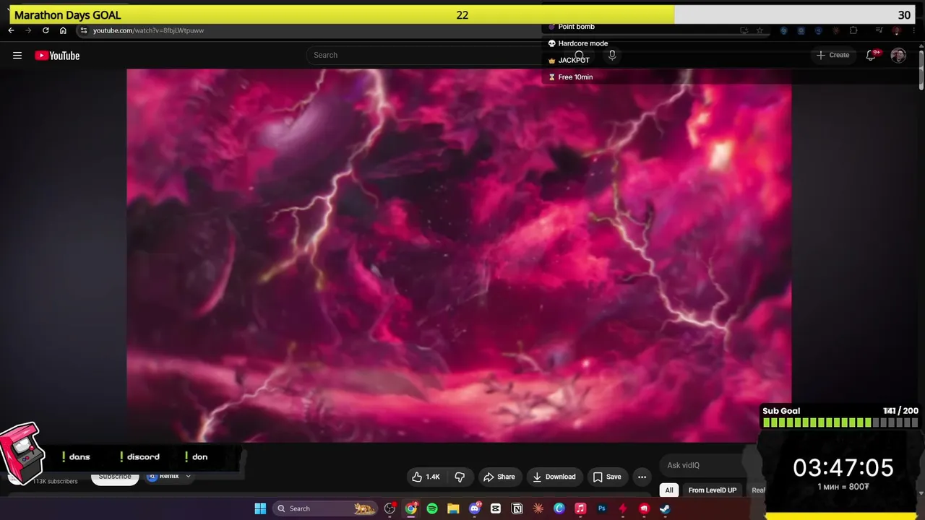The height and width of the screenshot is (520, 925).
Task: Open the red lightning bolt taskbar app
Action: (x=622, y=508)
